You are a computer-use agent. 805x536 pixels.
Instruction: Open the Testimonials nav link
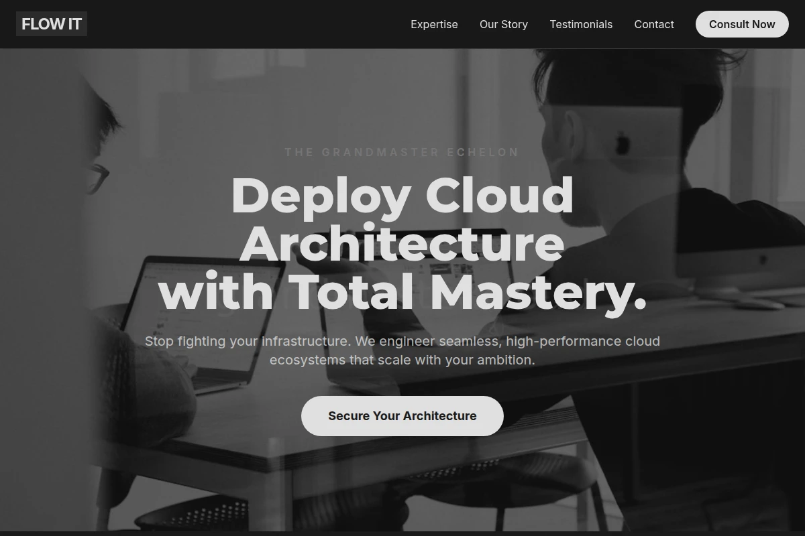tap(581, 24)
